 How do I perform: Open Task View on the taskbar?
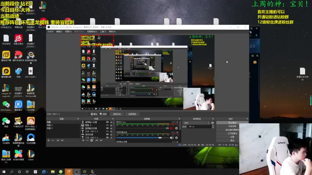tap(27, 171)
